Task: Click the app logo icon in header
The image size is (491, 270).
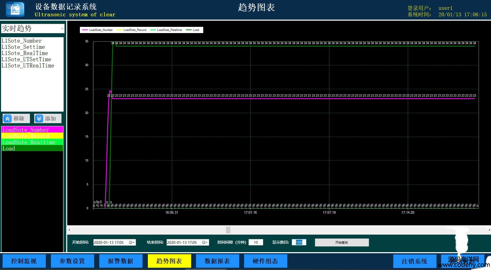Action: (15, 10)
